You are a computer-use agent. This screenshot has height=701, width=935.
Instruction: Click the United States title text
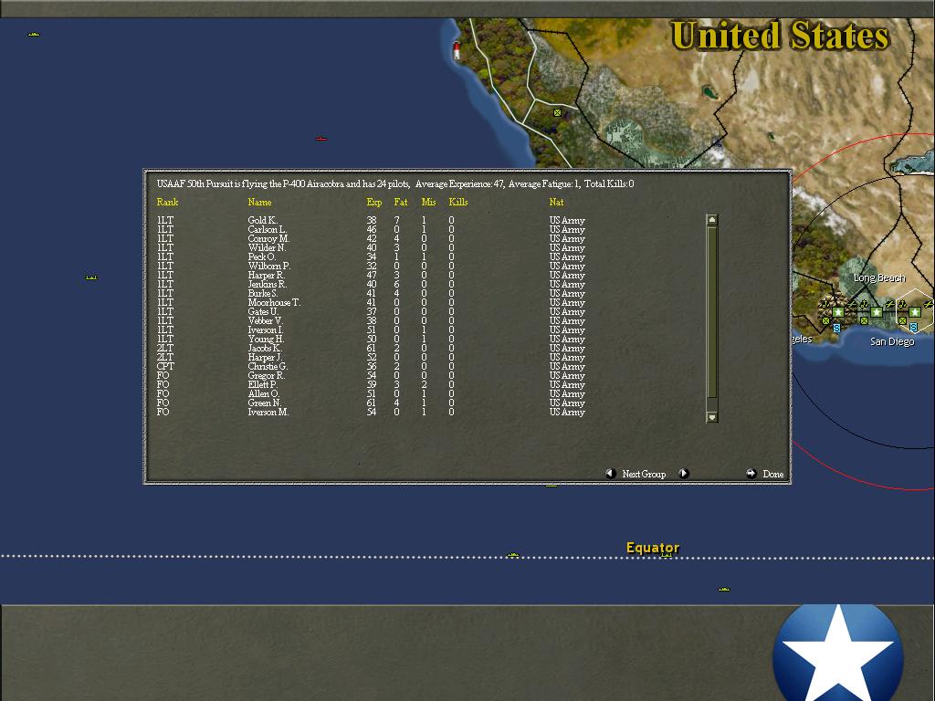tap(780, 36)
